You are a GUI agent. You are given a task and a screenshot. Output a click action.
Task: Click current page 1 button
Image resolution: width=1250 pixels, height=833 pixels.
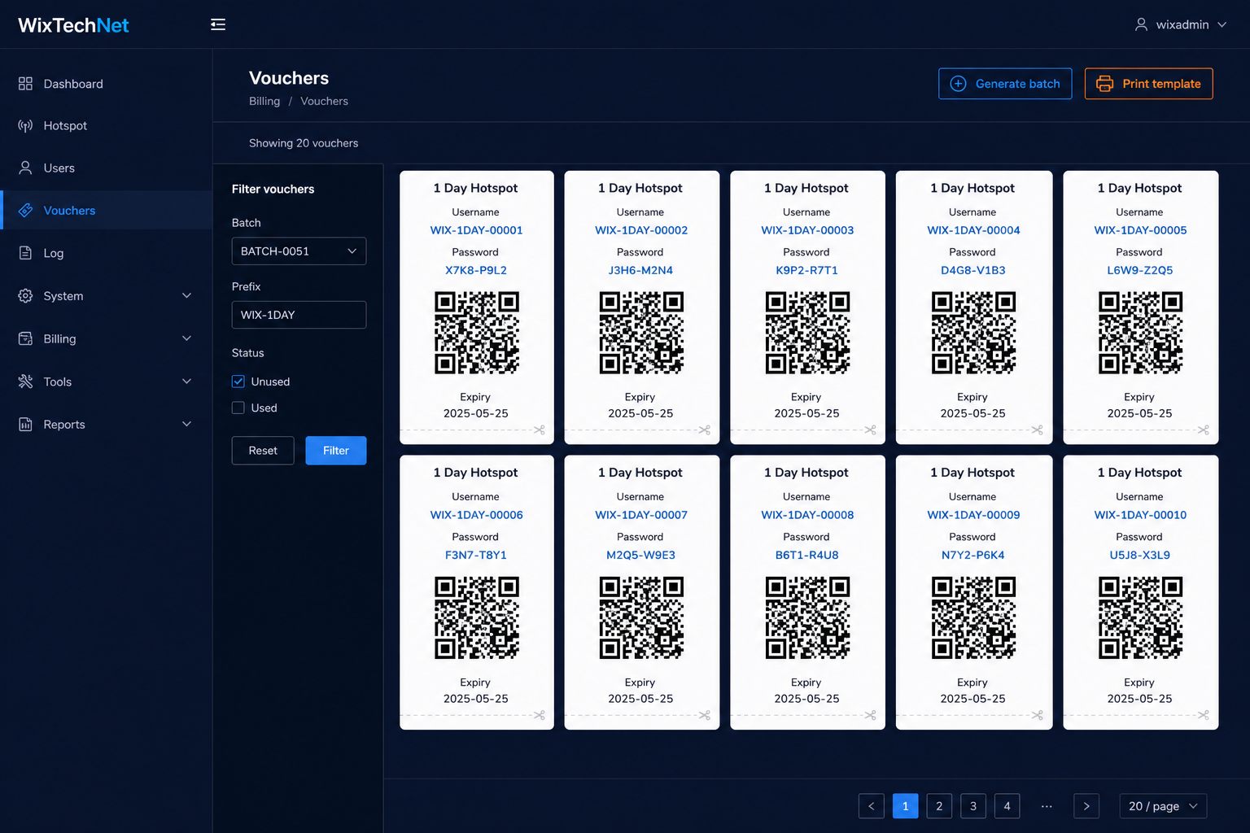click(x=905, y=806)
